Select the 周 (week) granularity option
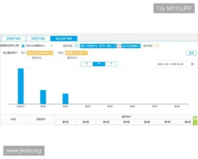The height and width of the screenshot is (159, 198). [99, 64]
